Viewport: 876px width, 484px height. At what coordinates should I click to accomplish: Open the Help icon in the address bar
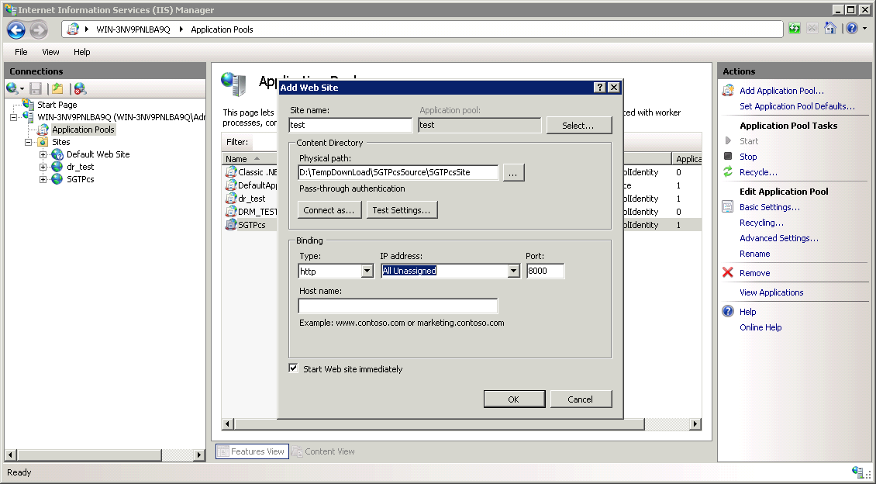pyautogui.click(x=851, y=29)
